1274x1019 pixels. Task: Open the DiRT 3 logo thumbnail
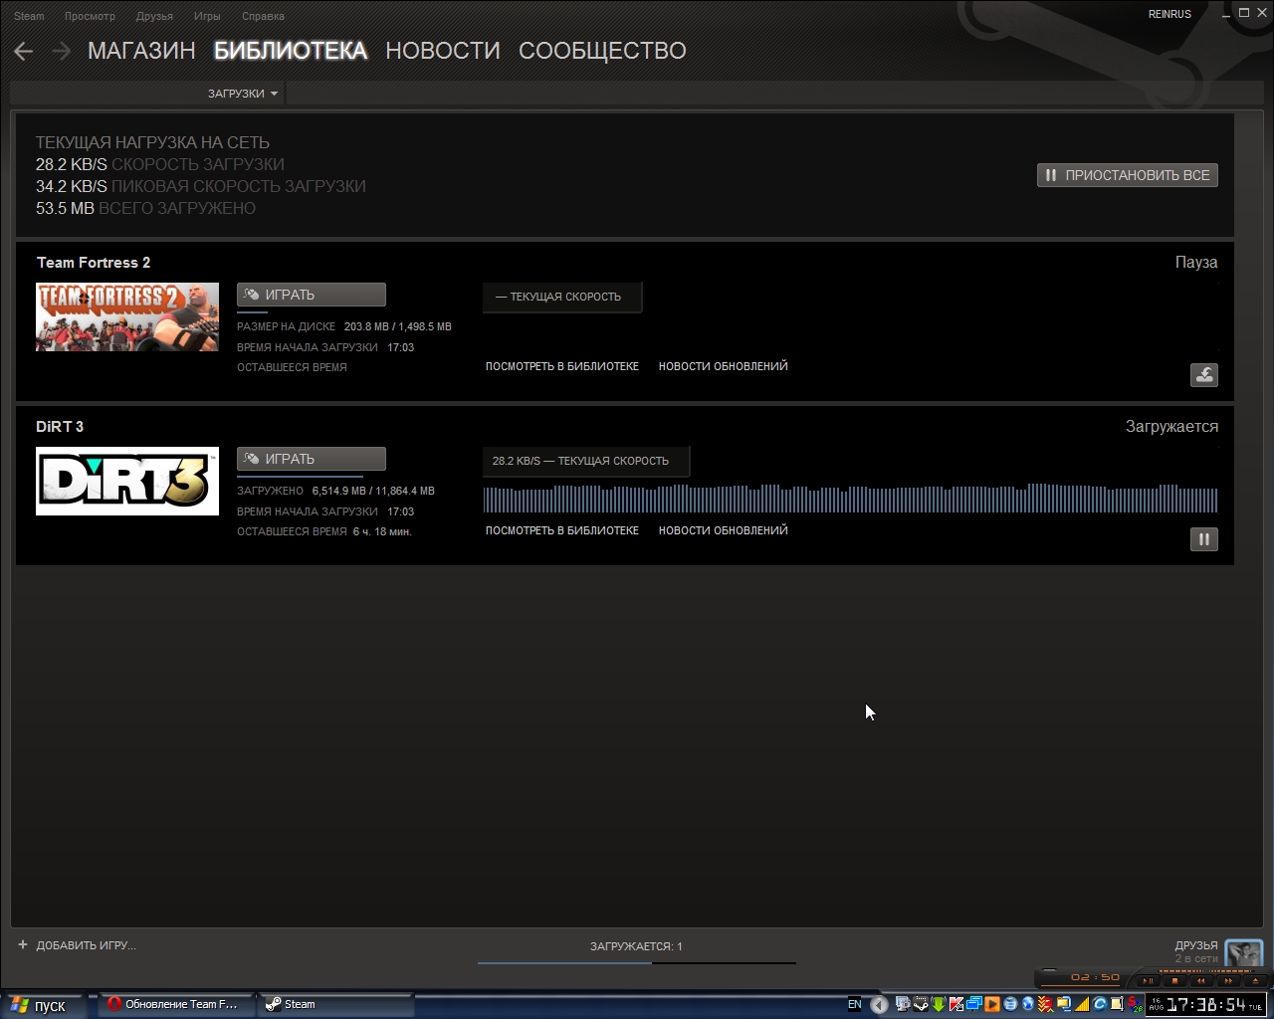127,481
